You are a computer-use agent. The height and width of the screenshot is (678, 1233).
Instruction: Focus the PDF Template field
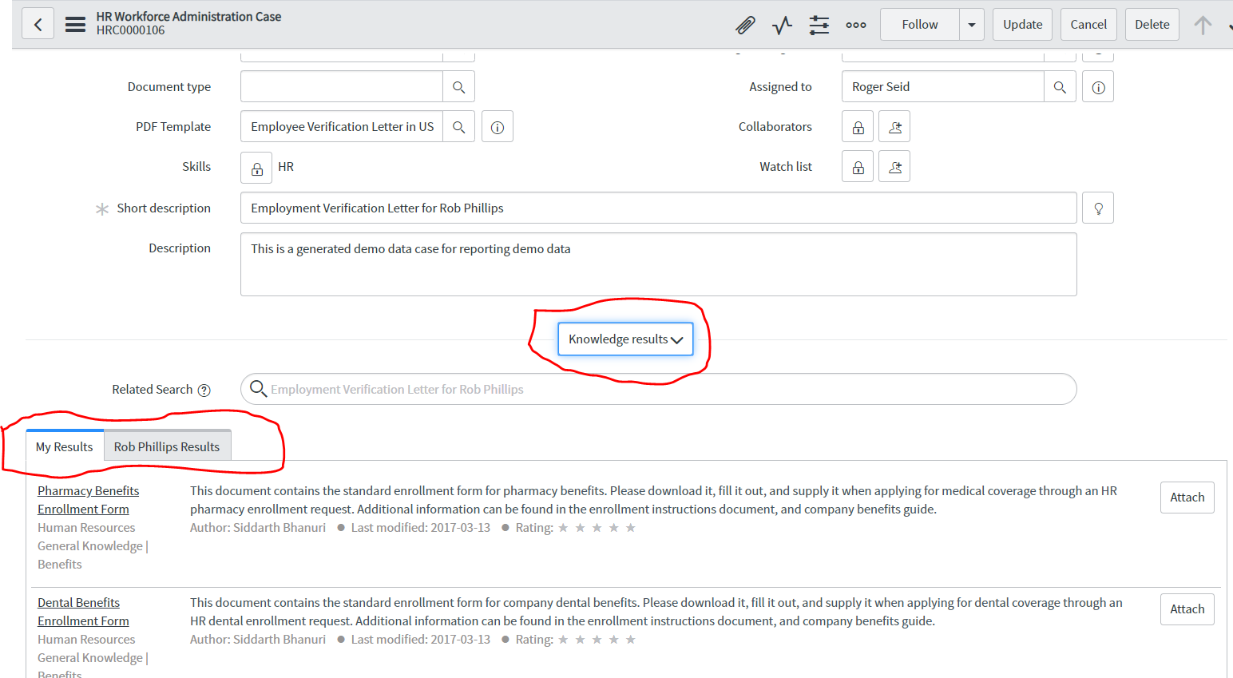[x=342, y=126]
